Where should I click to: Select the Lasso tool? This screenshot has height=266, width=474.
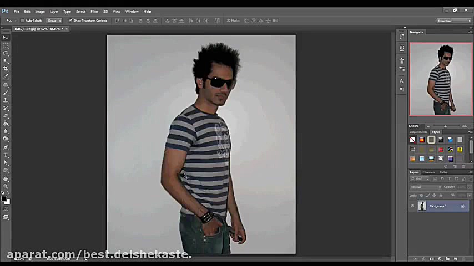click(6, 53)
